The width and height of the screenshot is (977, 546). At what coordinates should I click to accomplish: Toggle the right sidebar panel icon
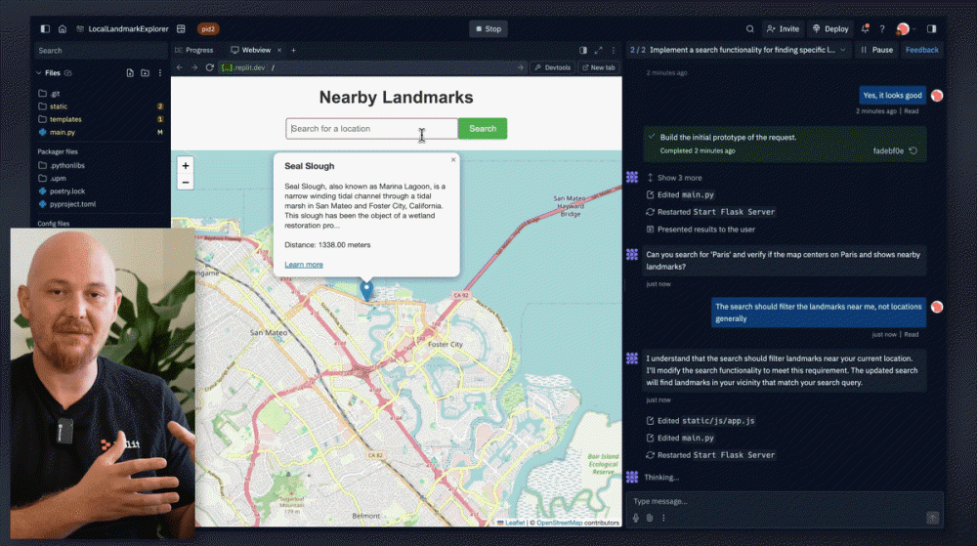[x=931, y=28]
